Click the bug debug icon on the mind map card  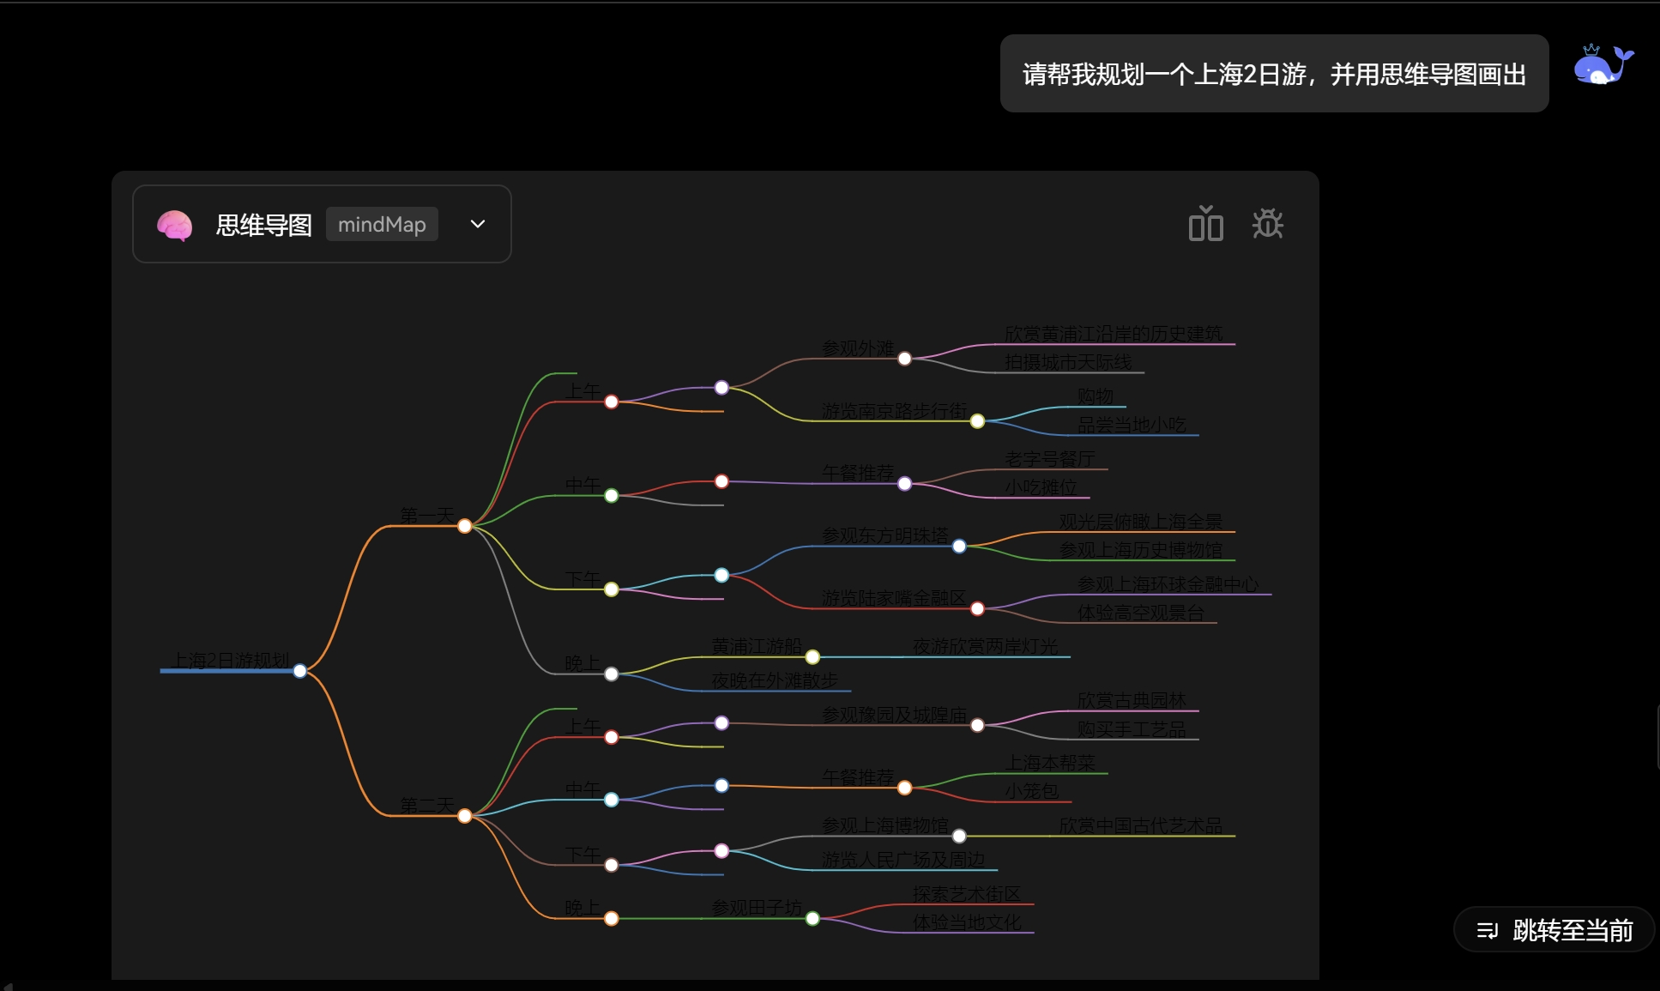coord(1268,224)
